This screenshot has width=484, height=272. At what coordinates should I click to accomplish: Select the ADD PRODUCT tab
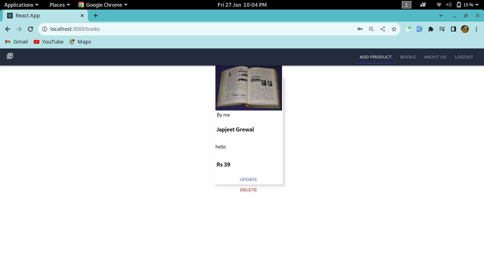click(x=376, y=57)
